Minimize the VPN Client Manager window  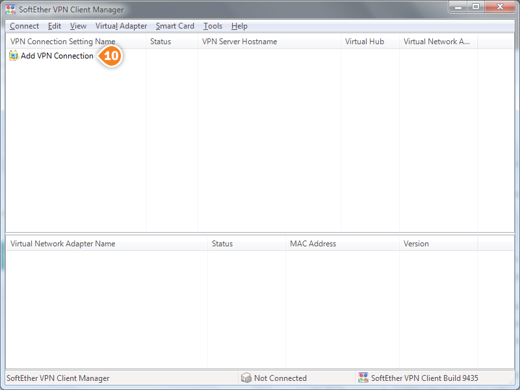[x=458, y=7]
